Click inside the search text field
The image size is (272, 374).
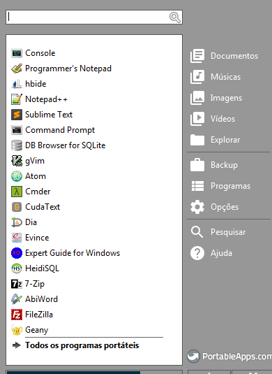88,17
